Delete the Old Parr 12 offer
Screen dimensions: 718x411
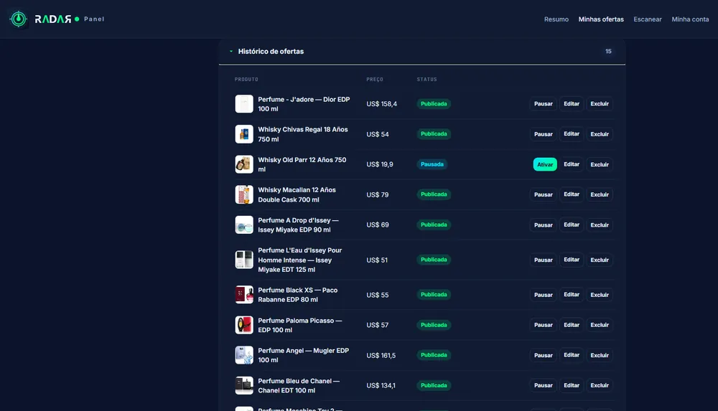click(x=600, y=164)
